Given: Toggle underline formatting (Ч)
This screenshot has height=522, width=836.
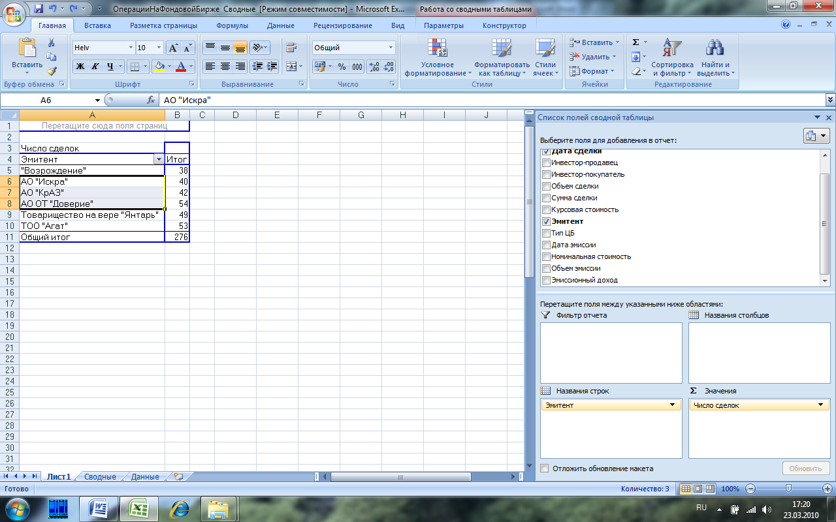Looking at the screenshot, I should pyautogui.click(x=110, y=67).
